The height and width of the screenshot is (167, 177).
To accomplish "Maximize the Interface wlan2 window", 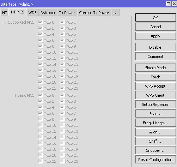I will 168,4.
